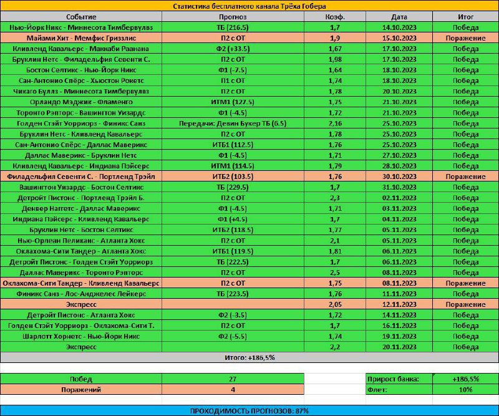Click event "Индиана Пэйсерс - Кливленд Кавальерс"

pyautogui.click(x=81, y=220)
